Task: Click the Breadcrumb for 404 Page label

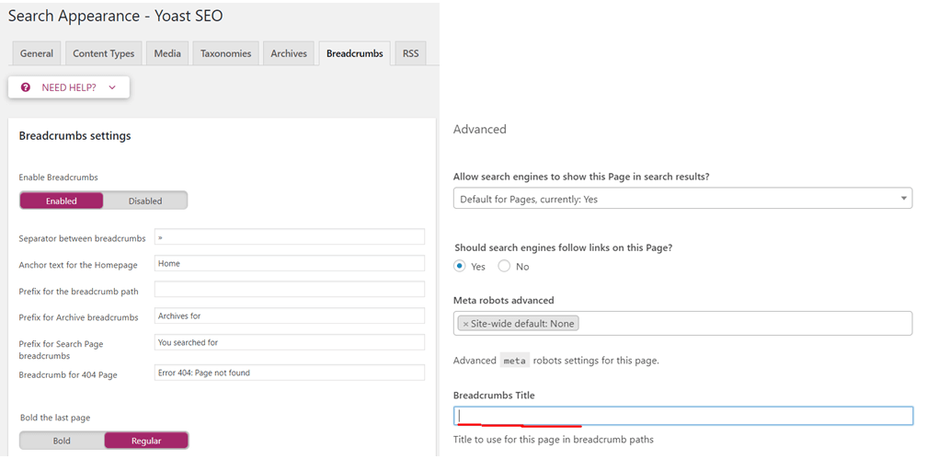Action: point(68,375)
